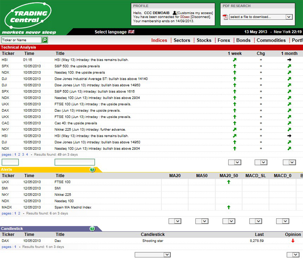Switch to the Commodities tab
Screen dimensions: 303x262
point(271,40)
